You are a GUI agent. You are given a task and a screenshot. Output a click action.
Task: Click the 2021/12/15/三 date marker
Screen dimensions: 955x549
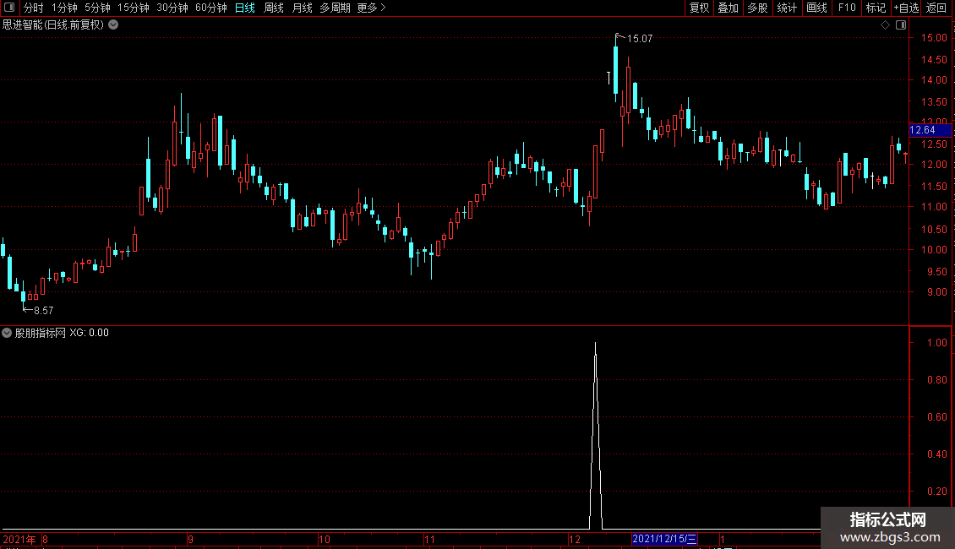click(x=664, y=539)
